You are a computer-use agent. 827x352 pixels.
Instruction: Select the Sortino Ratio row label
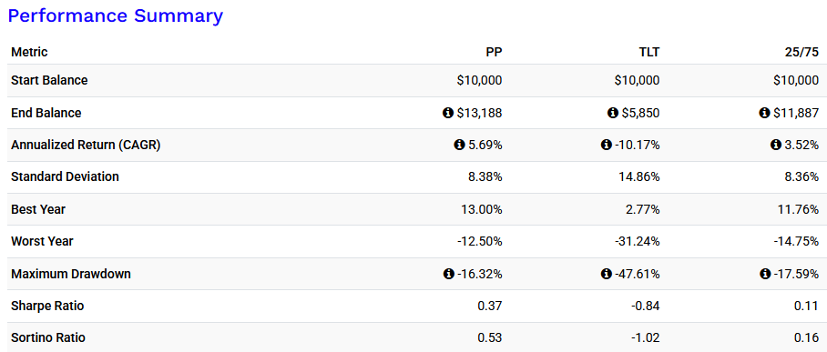[48, 337]
